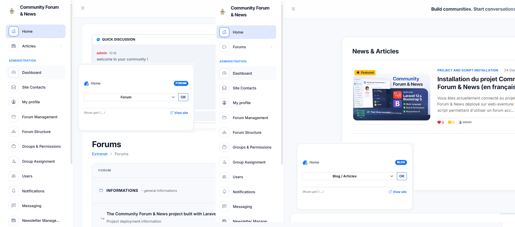The width and height of the screenshot is (515, 227).
Task: Click My profile icon in left panel
Action: [14, 102]
